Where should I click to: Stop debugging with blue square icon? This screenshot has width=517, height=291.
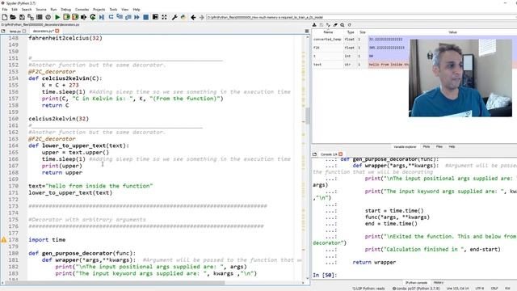coord(145,17)
